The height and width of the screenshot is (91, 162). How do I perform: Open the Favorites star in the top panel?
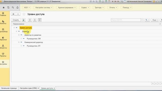coord(4,7)
